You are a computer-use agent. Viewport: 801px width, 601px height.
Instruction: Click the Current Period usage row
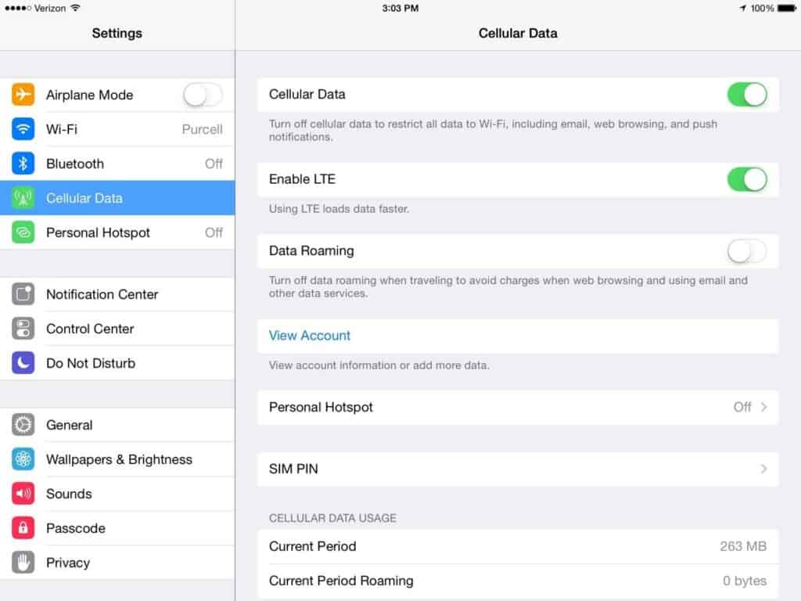(x=518, y=546)
